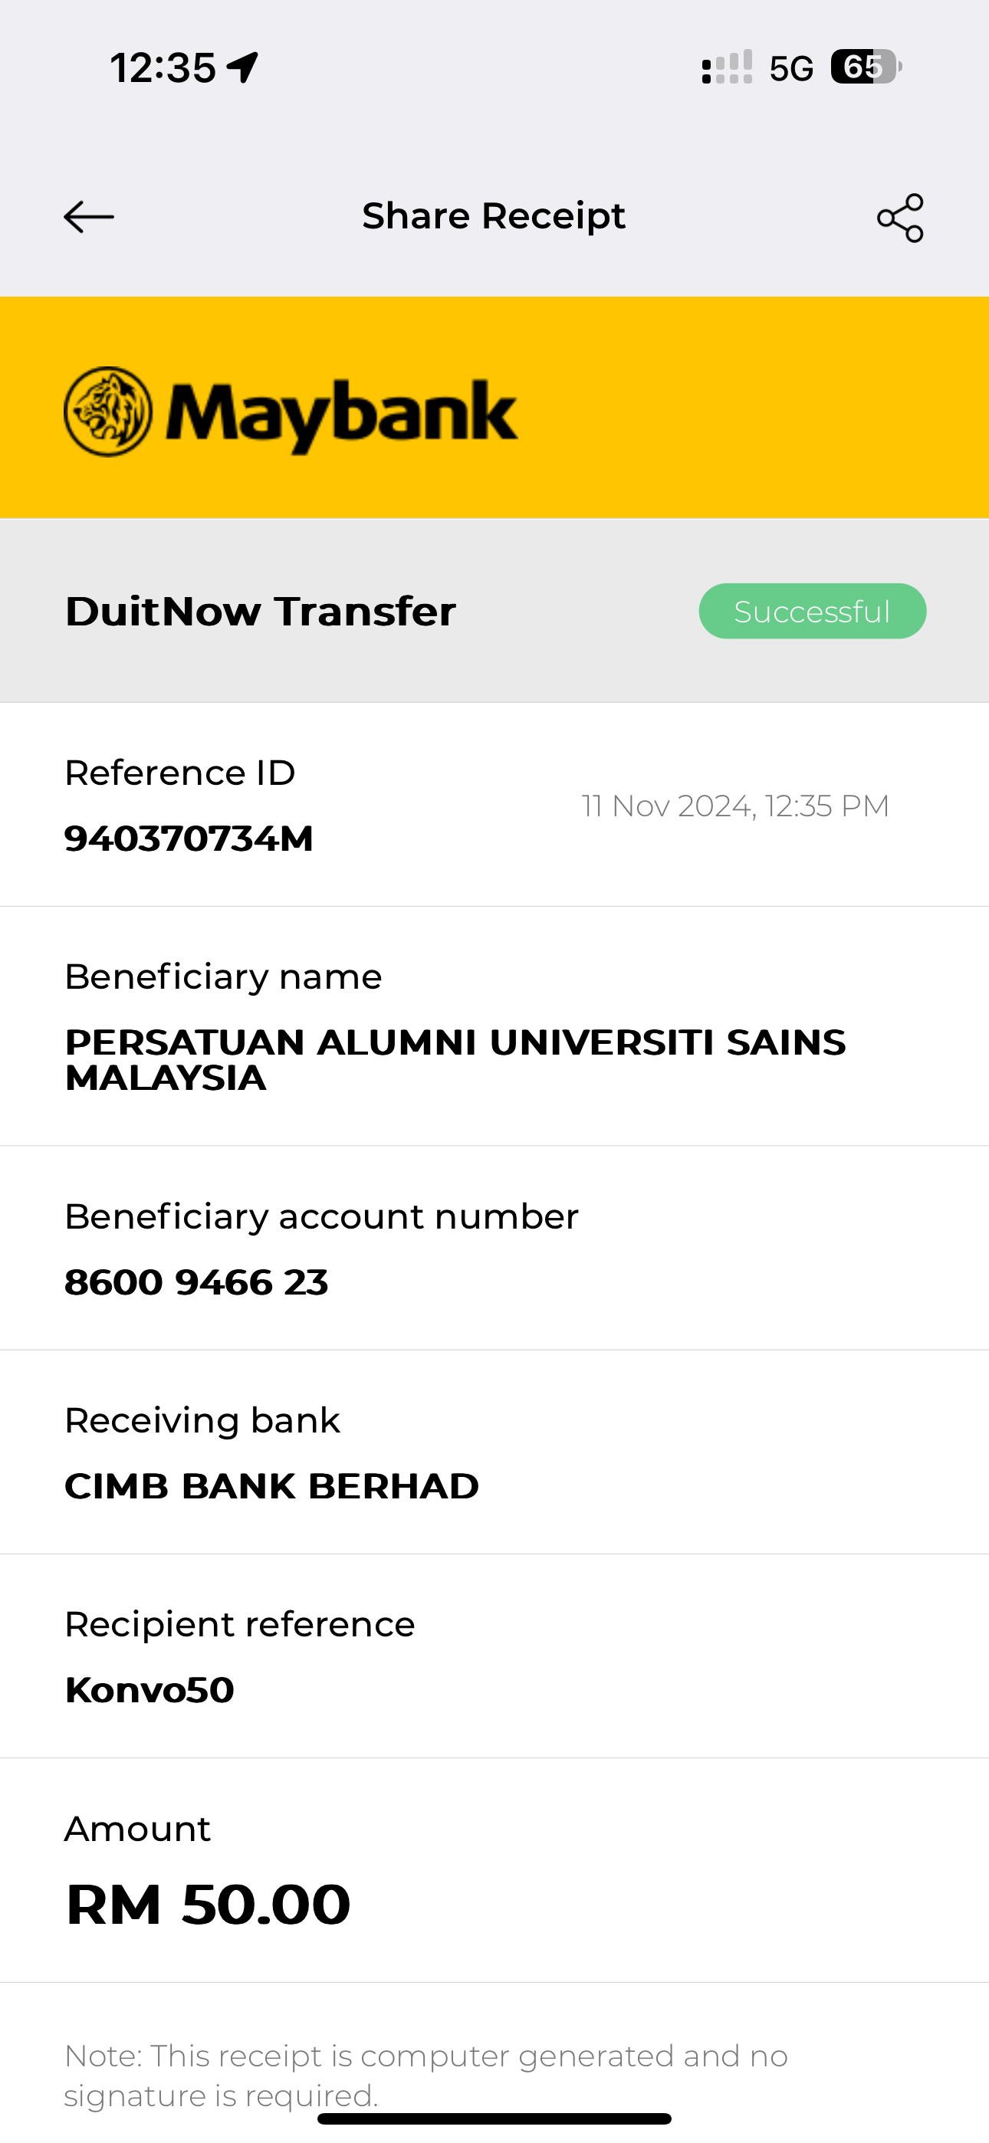Tap the Maybank tiger logo
The width and height of the screenshot is (989, 2143).
click(x=108, y=412)
